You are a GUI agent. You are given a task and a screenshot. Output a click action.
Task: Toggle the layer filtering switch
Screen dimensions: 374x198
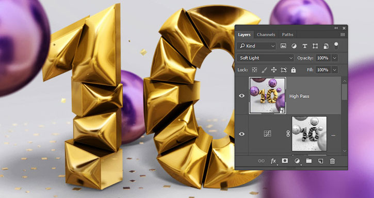[x=336, y=46]
